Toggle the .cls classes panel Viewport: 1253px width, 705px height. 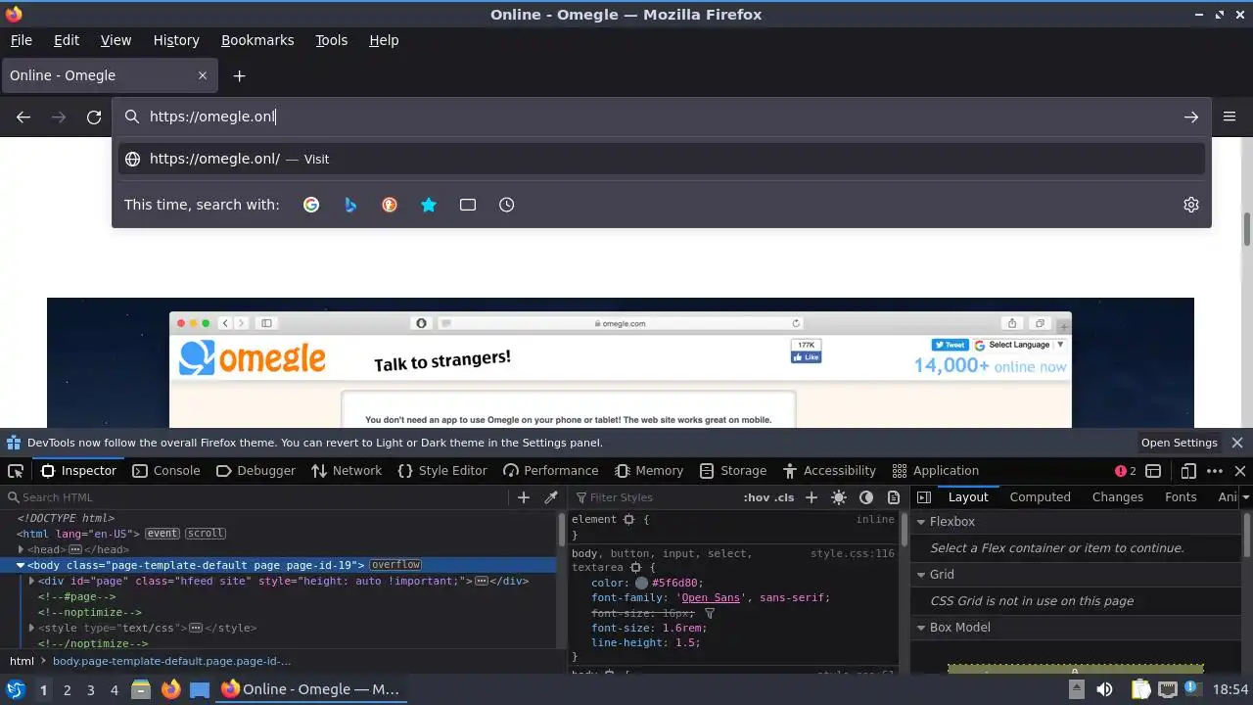point(784,497)
